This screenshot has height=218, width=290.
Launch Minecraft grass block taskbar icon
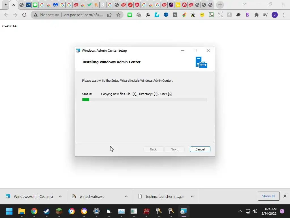pos(59,211)
